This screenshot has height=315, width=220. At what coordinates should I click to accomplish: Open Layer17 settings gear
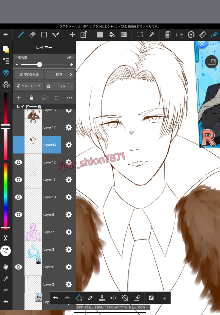(x=68, y=127)
